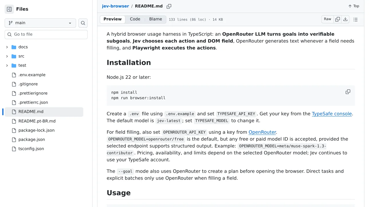Click the "133 lines (86 loc) · 14 KB" text
The image size is (369, 207).
196,20
